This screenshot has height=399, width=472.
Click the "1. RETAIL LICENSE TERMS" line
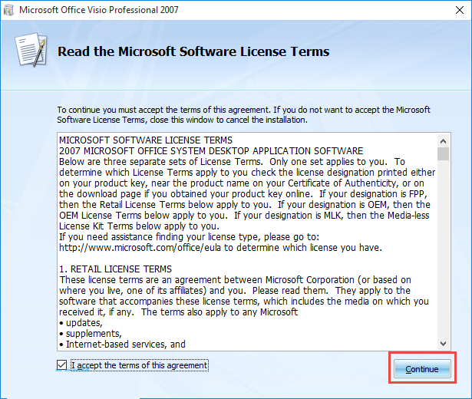point(116,269)
